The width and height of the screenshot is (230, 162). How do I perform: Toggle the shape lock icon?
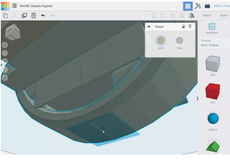[183, 26]
